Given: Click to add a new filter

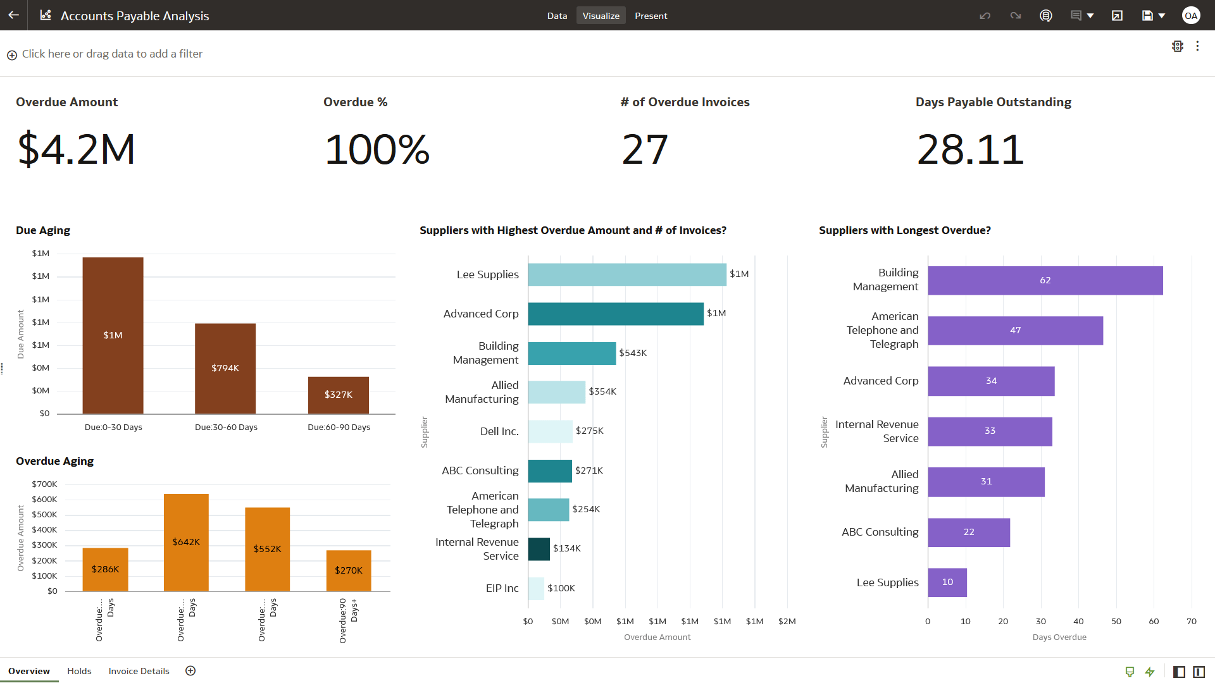Looking at the screenshot, I should [104, 54].
